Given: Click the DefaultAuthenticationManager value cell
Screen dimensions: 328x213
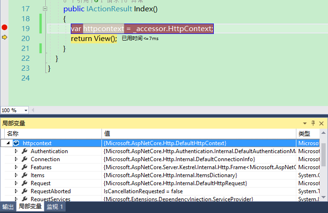Looking at the screenshot, I should click(200, 151).
